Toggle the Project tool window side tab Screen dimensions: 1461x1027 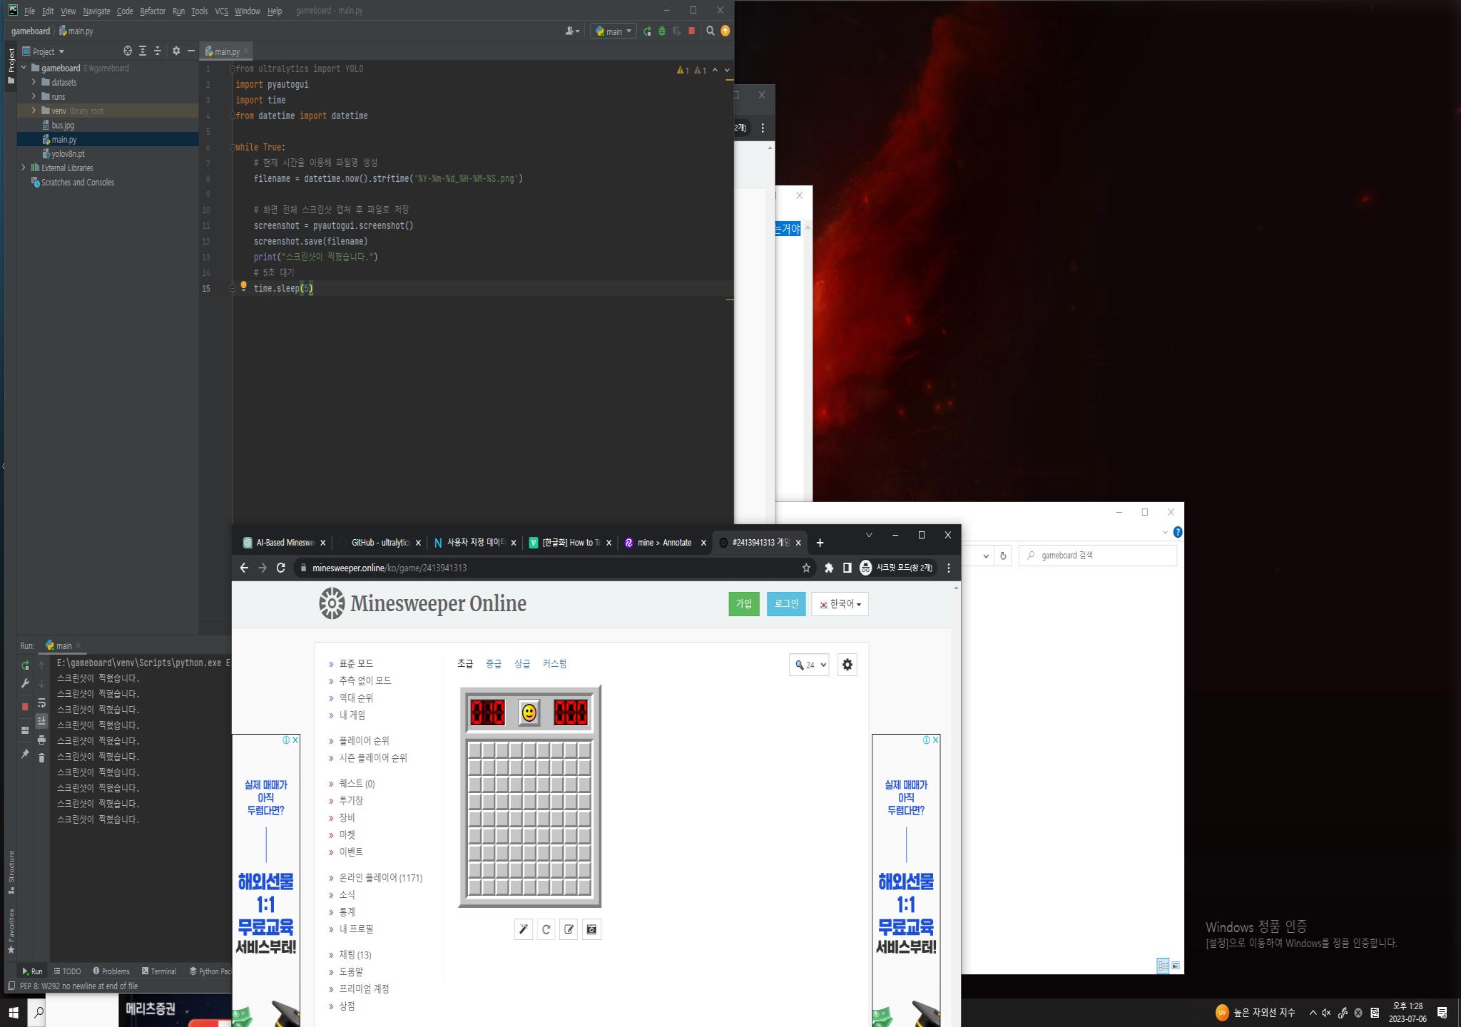pos(11,66)
